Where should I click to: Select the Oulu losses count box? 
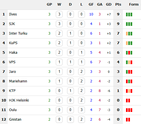pyautogui.click(x=82, y=110)
